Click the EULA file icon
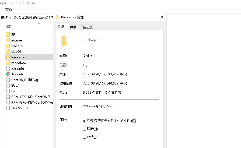Image resolution: width=241 pixels, height=148 pixels. coord(8,85)
